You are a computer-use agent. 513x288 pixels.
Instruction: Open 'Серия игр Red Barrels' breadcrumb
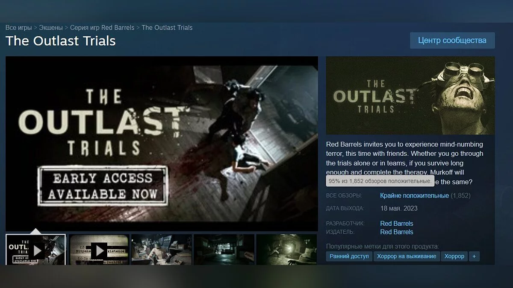click(x=102, y=28)
